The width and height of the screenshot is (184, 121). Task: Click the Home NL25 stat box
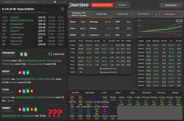tap(77, 28)
